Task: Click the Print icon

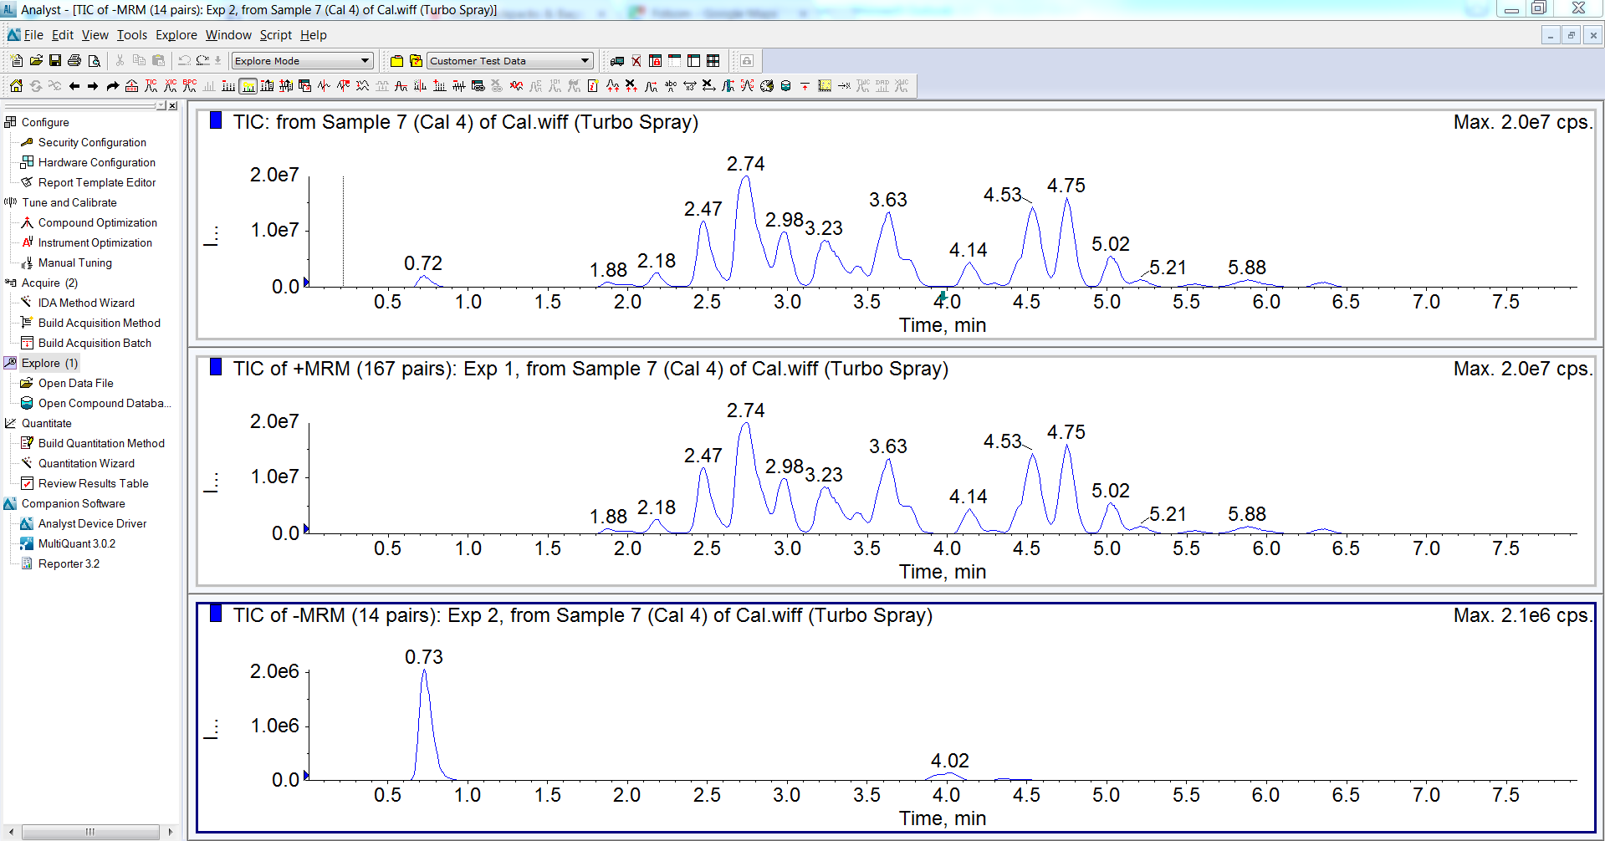Action: (x=74, y=61)
